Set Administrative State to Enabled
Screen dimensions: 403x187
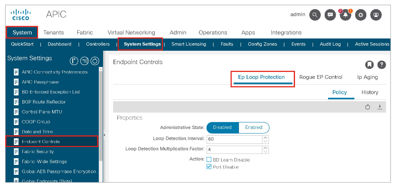254,127
